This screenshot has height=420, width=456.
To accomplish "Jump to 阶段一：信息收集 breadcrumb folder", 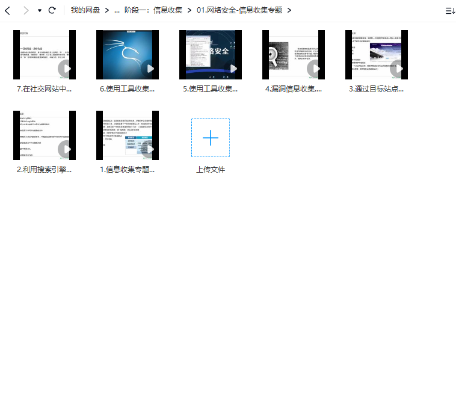I will point(153,10).
